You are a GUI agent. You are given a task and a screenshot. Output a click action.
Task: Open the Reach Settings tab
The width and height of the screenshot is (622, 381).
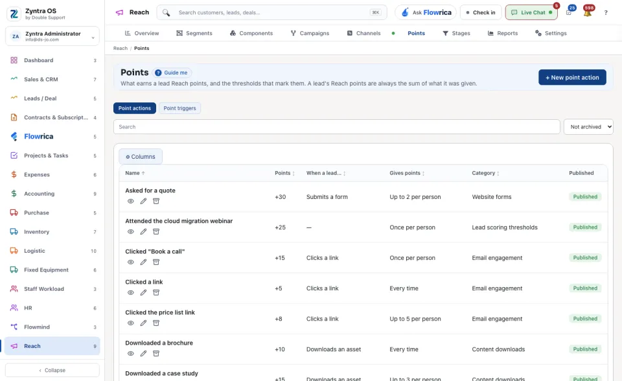tap(551, 33)
